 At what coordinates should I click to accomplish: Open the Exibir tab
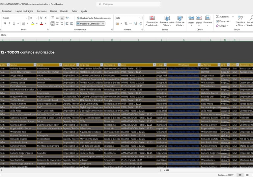[x=74, y=11]
